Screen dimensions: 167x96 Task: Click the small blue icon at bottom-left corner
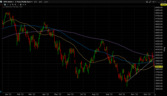click(x=1, y=92)
